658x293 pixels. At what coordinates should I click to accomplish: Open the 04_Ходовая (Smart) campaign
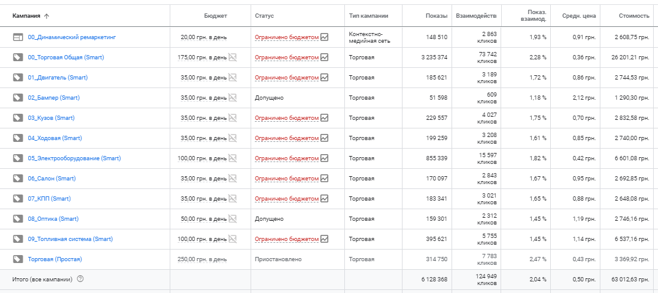coord(55,138)
